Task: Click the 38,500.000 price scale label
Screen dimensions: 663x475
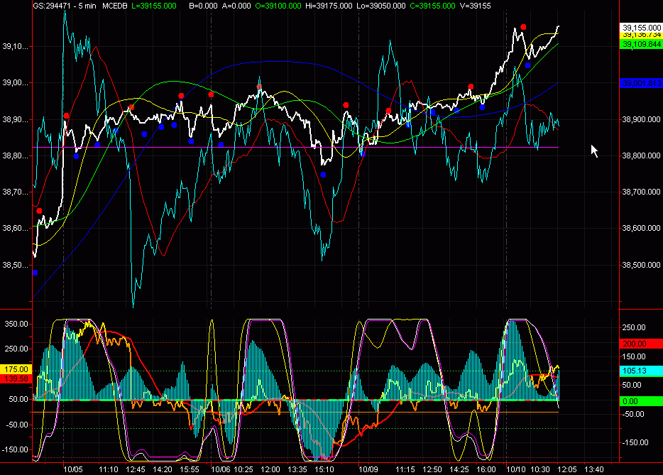Action: [641, 265]
